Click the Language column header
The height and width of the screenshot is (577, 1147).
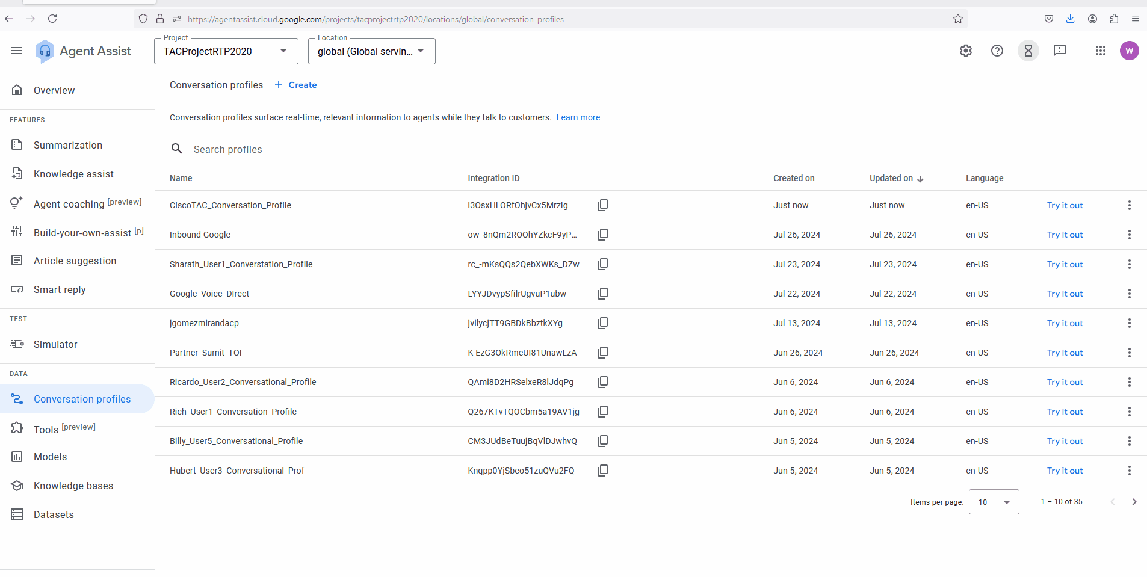[x=985, y=178]
